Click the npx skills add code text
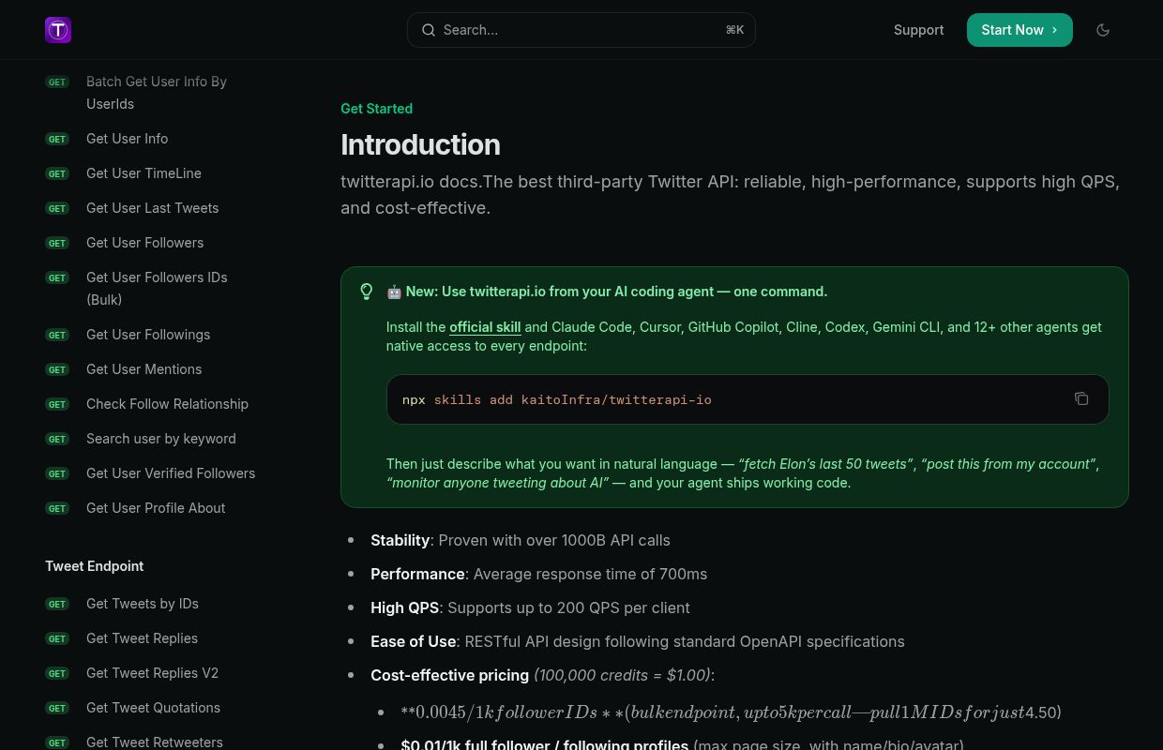The height and width of the screenshot is (750, 1163). pyautogui.click(x=557, y=399)
